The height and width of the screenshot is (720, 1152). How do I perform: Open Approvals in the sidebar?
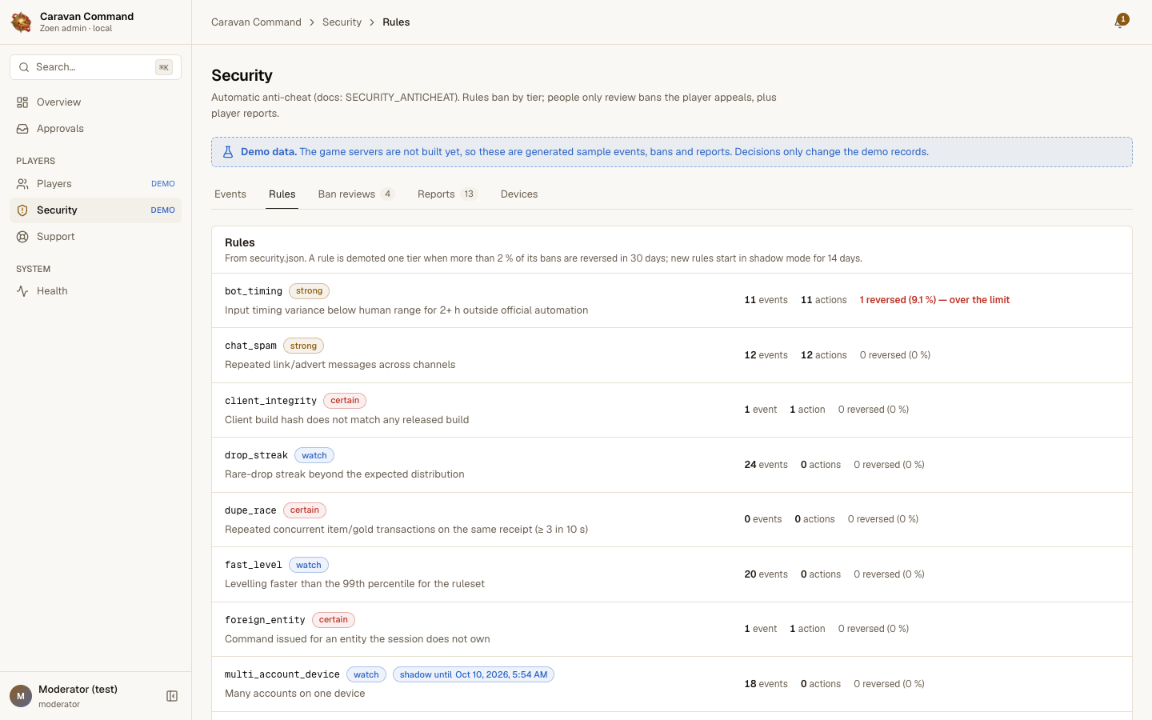point(96,129)
